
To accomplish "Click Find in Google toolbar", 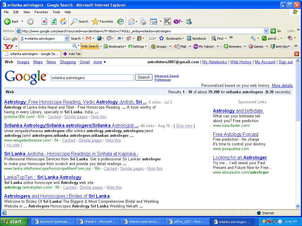I will click(x=217, y=39).
